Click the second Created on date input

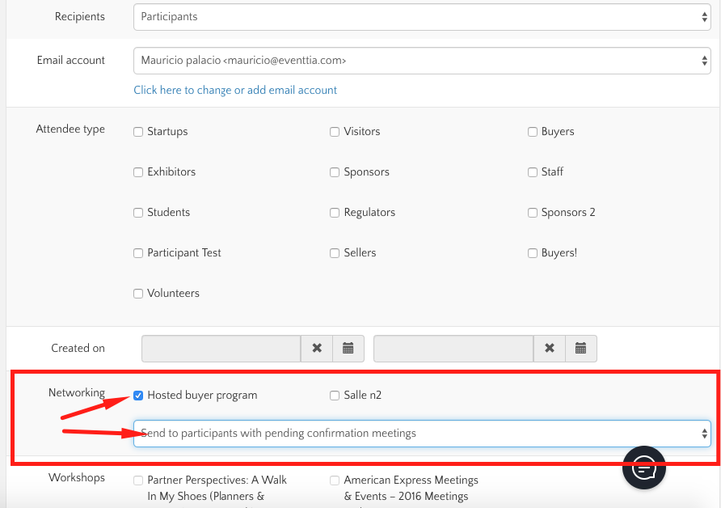[x=453, y=348]
